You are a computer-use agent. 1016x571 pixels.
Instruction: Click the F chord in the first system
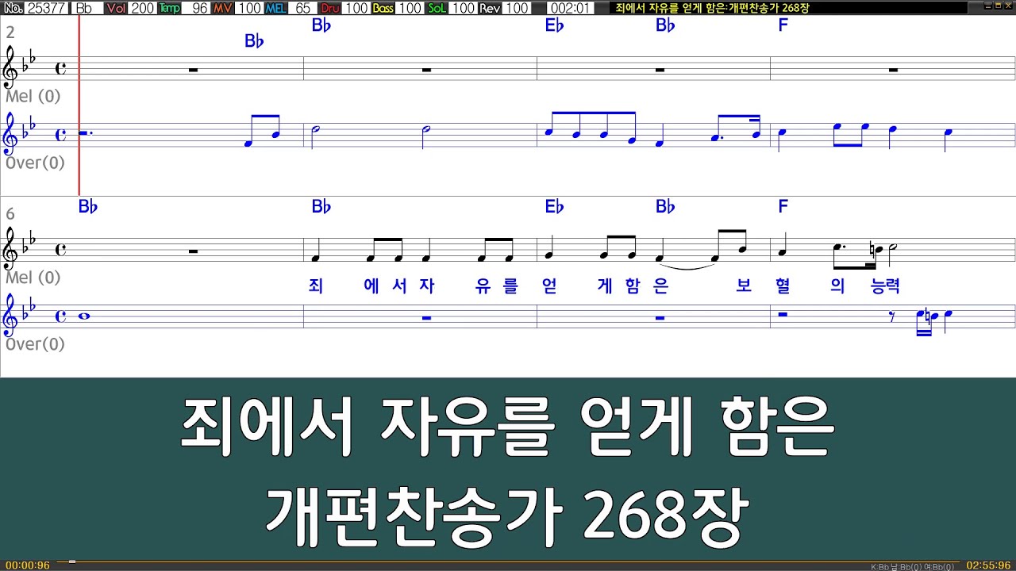(783, 25)
